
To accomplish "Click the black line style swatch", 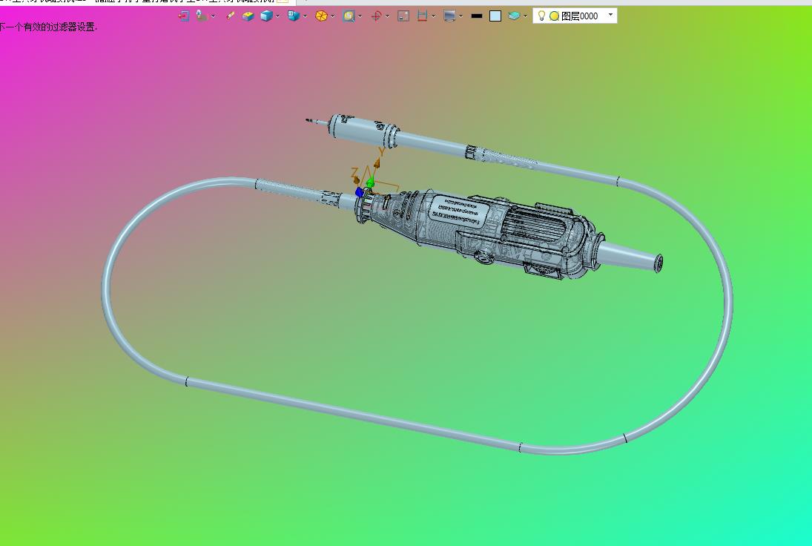I will tap(477, 16).
